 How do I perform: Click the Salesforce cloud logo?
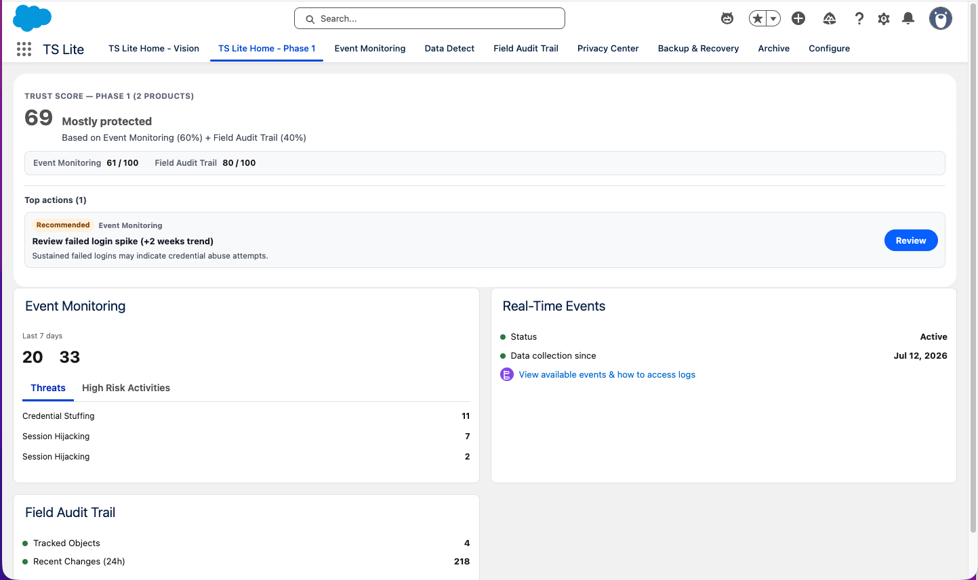(32, 18)
